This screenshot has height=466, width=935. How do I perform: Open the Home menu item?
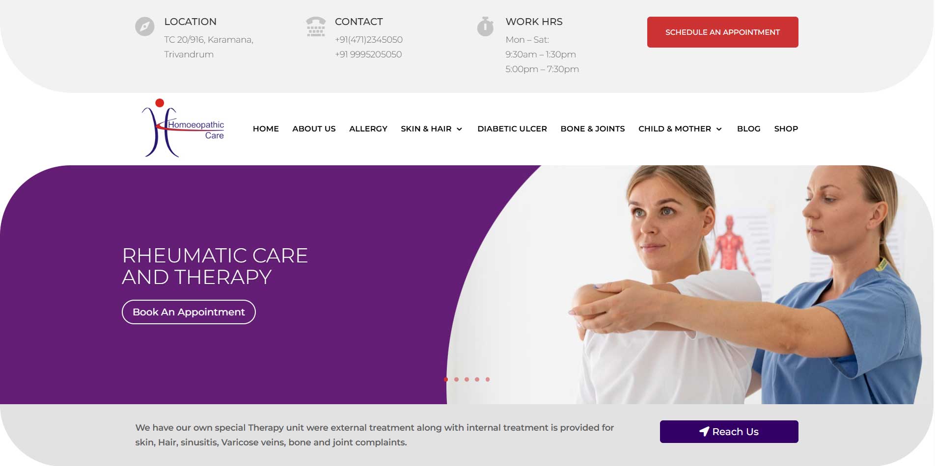[266, 129]
